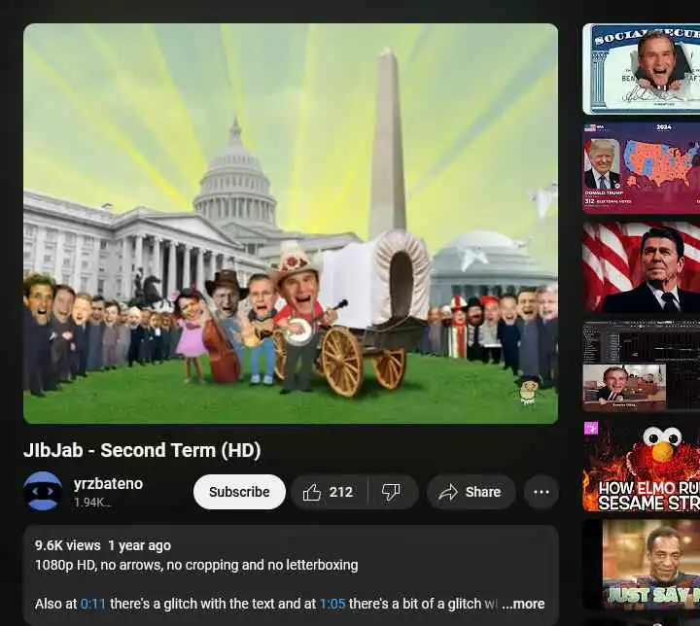The image size is (700, 626).
Task: Open the video editor screenshot thumbnail
Action: point(642,366)
